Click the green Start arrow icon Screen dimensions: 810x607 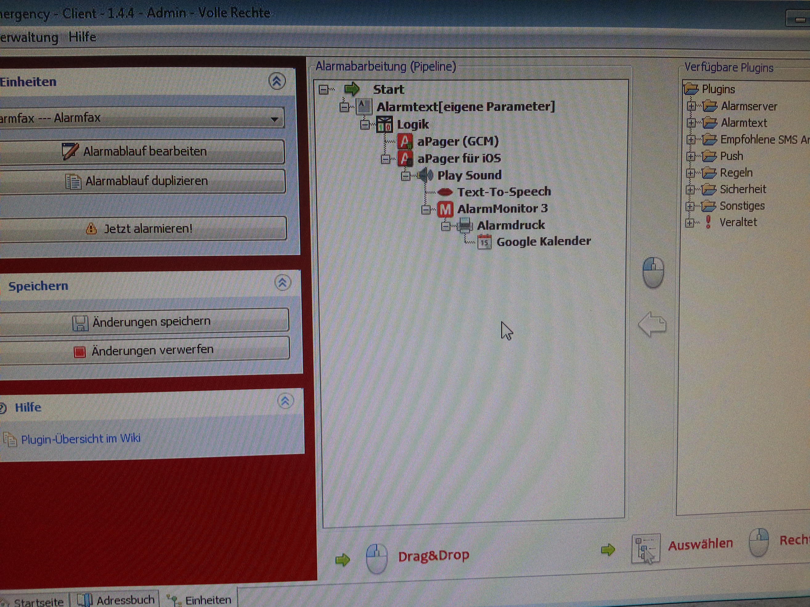coord(352,89)
